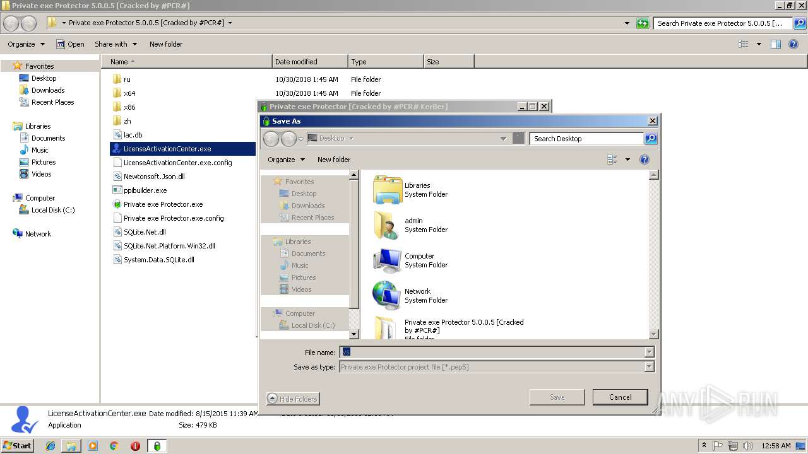808x454 pixels.
Task: Click the Hide Folders button
Action: click(x=293, y=399)
